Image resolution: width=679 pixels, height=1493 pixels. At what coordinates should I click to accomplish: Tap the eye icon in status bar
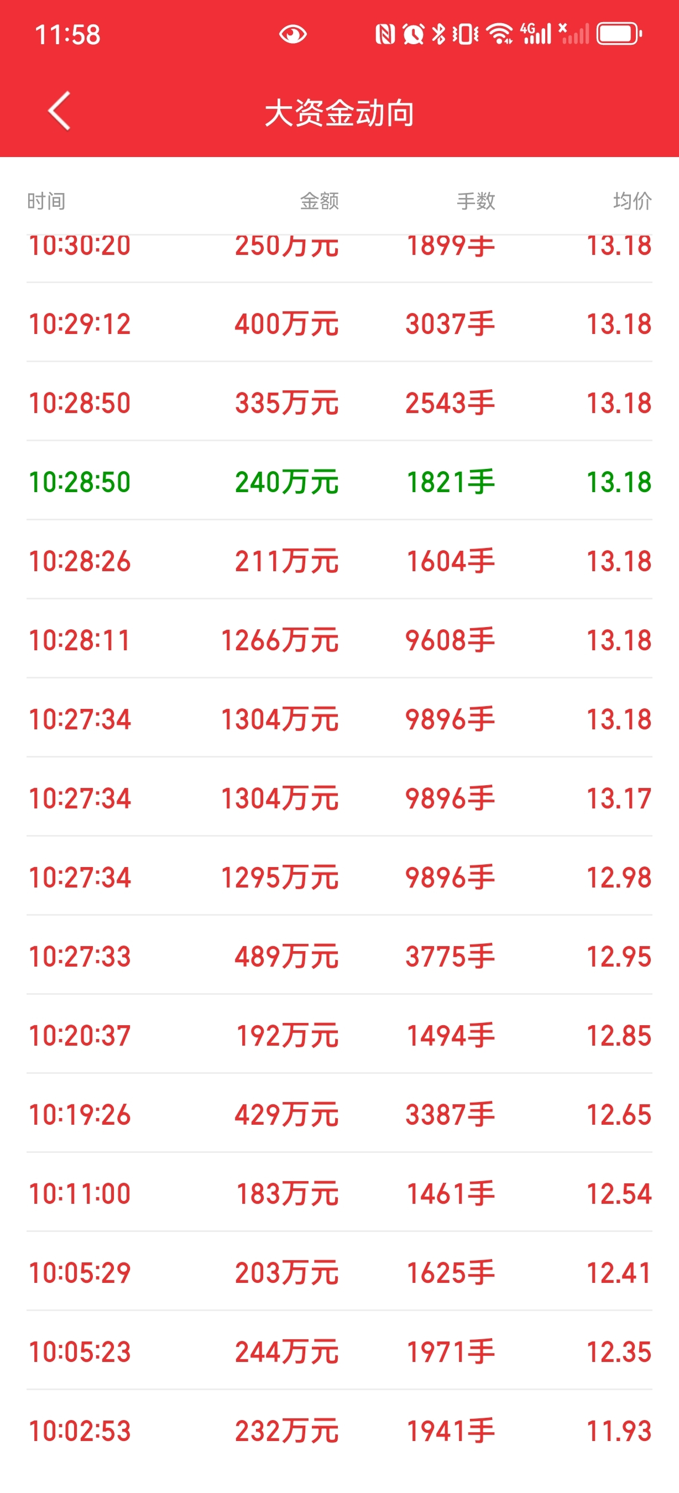(293, 34)
